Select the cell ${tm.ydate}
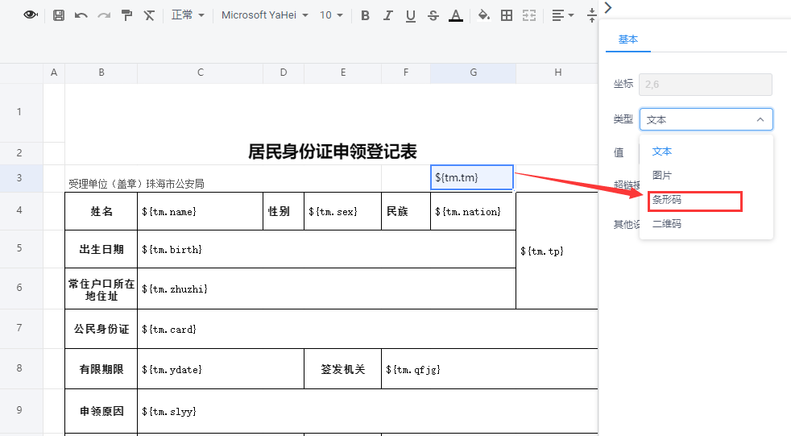Screen dimensions: 791x436 click(221, 369)
